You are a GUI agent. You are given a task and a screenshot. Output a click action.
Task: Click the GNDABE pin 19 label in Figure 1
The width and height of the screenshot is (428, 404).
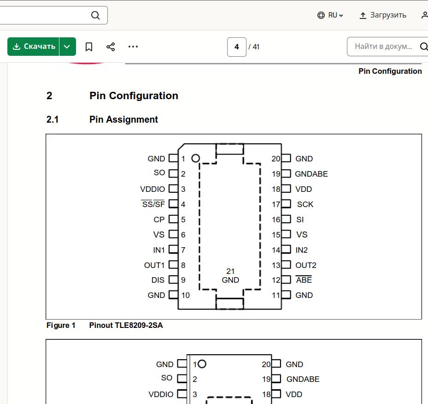(311, 174)
